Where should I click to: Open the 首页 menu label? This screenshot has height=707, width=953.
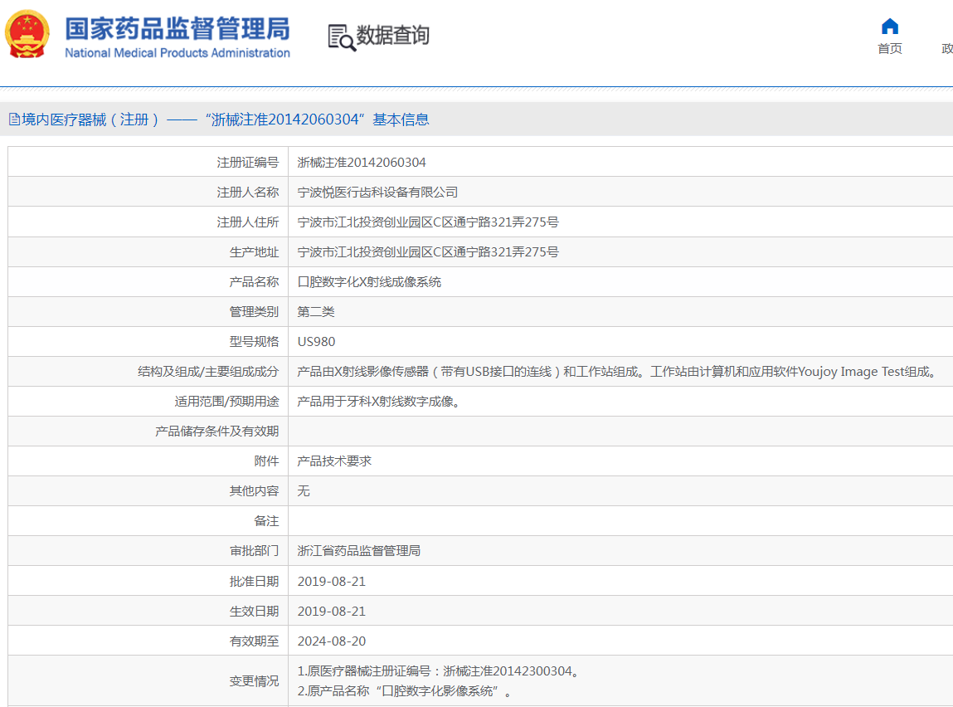pyautogui.click(x=890, y=49)
